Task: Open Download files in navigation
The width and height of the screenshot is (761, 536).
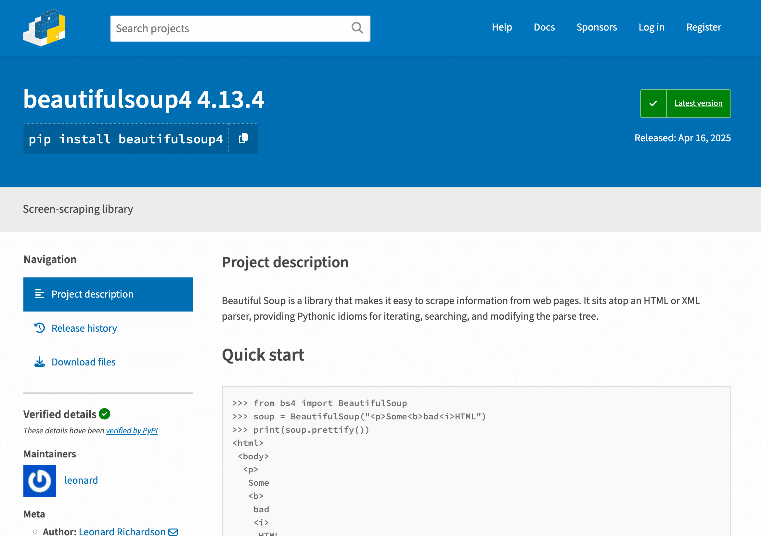Action: click(x=84, y=362)
